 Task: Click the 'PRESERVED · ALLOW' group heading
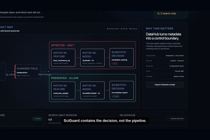click(x=65, y=78)
